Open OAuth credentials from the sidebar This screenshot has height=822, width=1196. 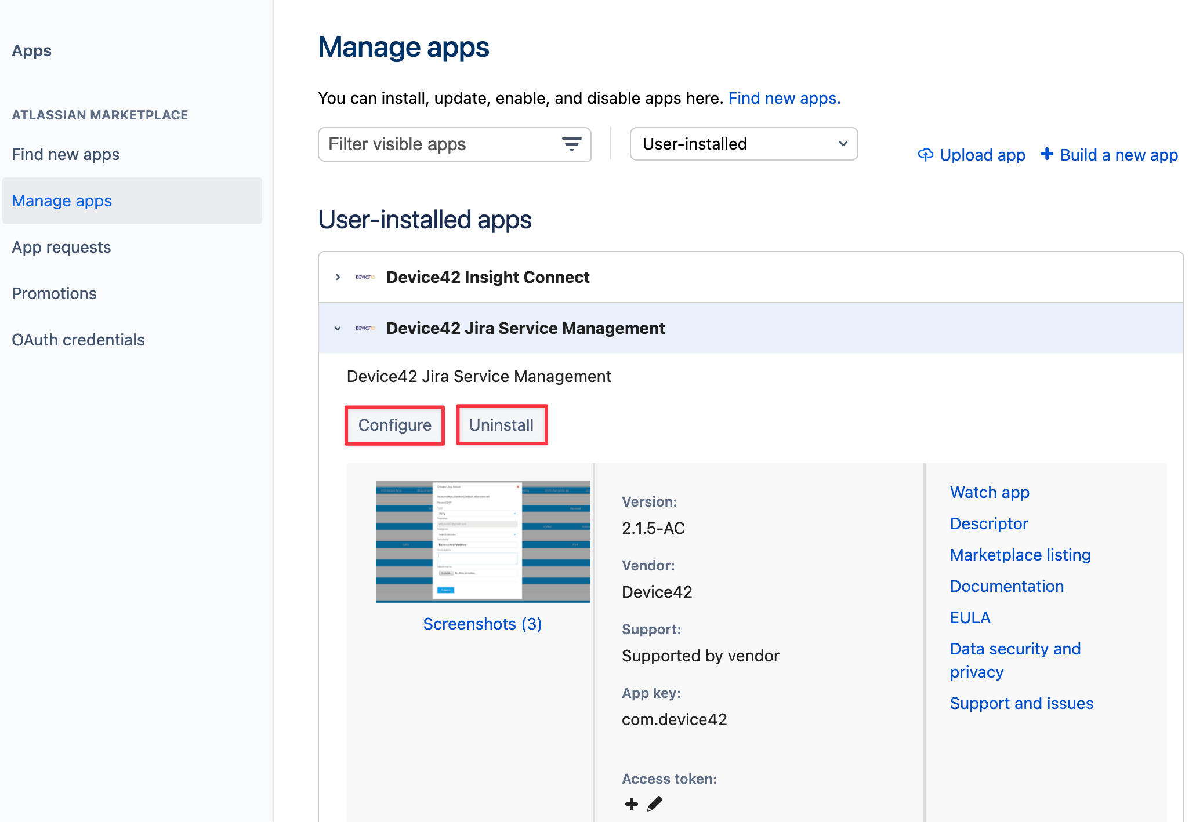(x=78, y=340)
